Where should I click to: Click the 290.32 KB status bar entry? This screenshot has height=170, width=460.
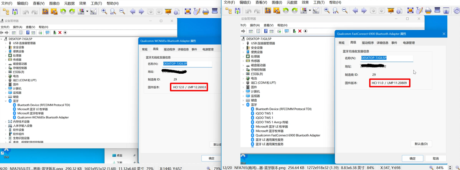tap(73, 168)
